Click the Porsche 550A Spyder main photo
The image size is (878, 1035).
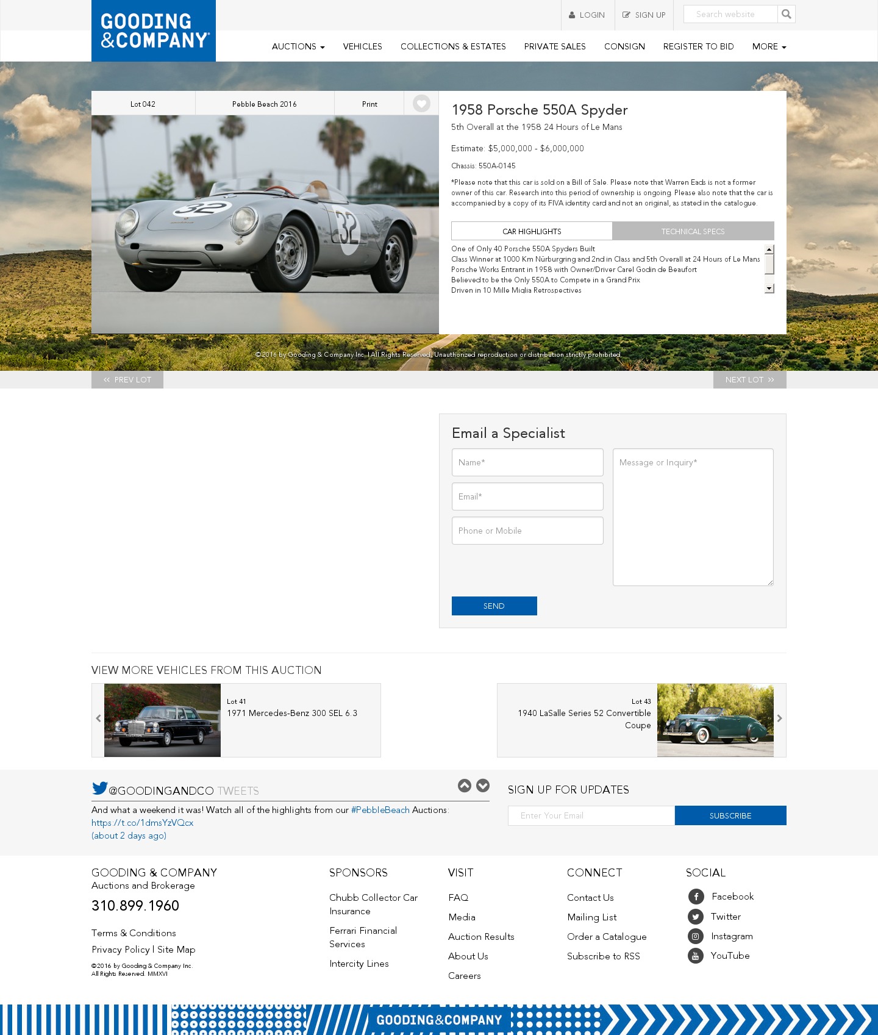coord(265,224)
